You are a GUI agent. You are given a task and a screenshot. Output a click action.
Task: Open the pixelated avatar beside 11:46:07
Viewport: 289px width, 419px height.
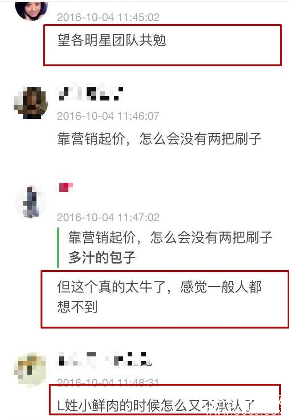click(x=31, y=103)
